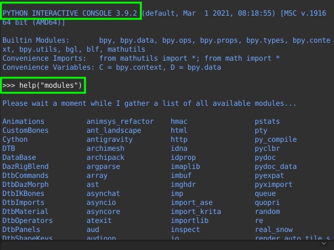Expand the chevron arrow at the console's bottom corner
The width and height of the screenshot is (334, 250).
[x=324, y=243]
